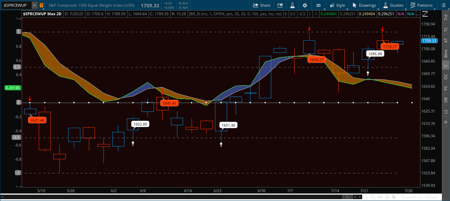Click the left arrow at scrollbar start
This screenshot has height=201, width=450.
(2, 197)
